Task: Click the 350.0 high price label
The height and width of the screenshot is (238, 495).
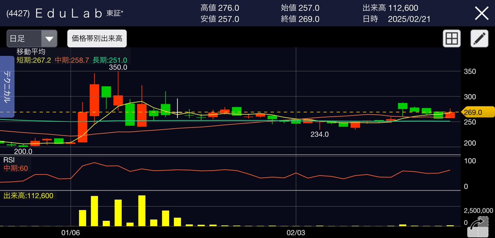Action: coord(118,67)
